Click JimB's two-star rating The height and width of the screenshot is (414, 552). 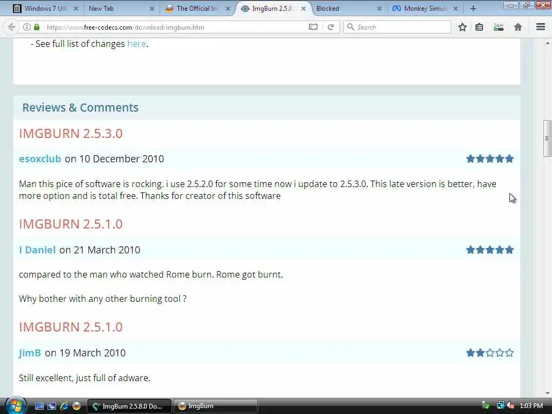click(x=489, y=353)
